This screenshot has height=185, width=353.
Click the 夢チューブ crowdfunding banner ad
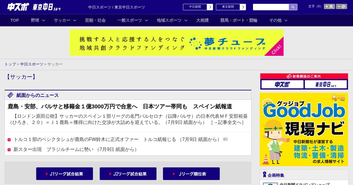[x=176, y=43]
